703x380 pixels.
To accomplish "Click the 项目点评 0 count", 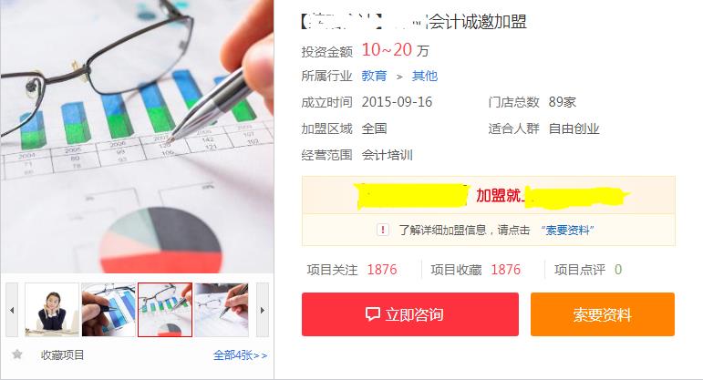I will point(618,270).
